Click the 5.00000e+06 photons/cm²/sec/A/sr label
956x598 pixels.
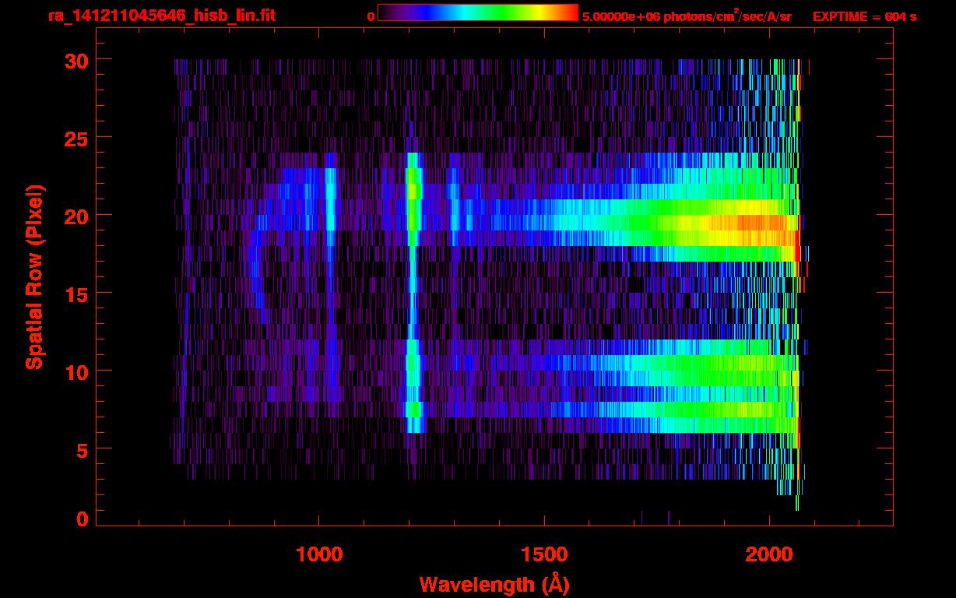[x=687, y=16]
